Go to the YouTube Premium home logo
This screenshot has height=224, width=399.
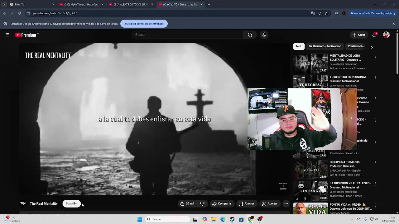click(x=26, y=35)
